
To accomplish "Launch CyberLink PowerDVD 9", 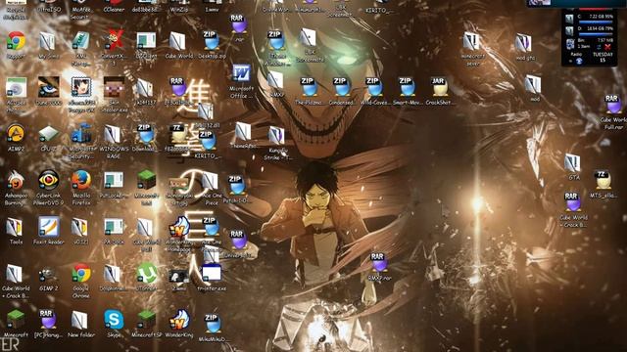I will click(x=48, y=180).
